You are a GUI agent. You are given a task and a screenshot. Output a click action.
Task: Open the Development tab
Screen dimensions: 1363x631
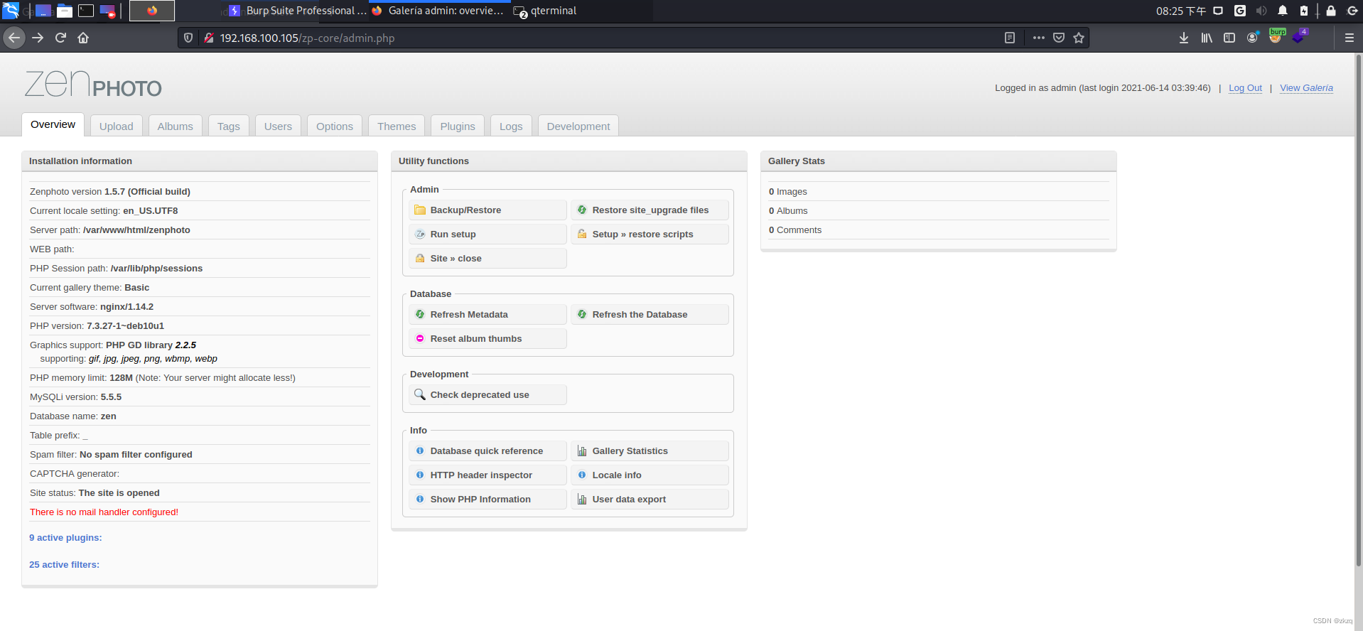point(578,126)
